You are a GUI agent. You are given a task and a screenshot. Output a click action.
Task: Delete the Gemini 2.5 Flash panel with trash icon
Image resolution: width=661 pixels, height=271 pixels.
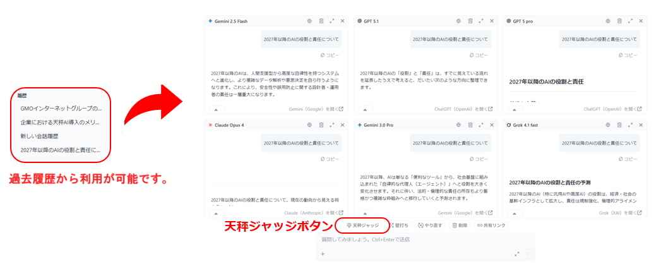(x=321, y=21)
